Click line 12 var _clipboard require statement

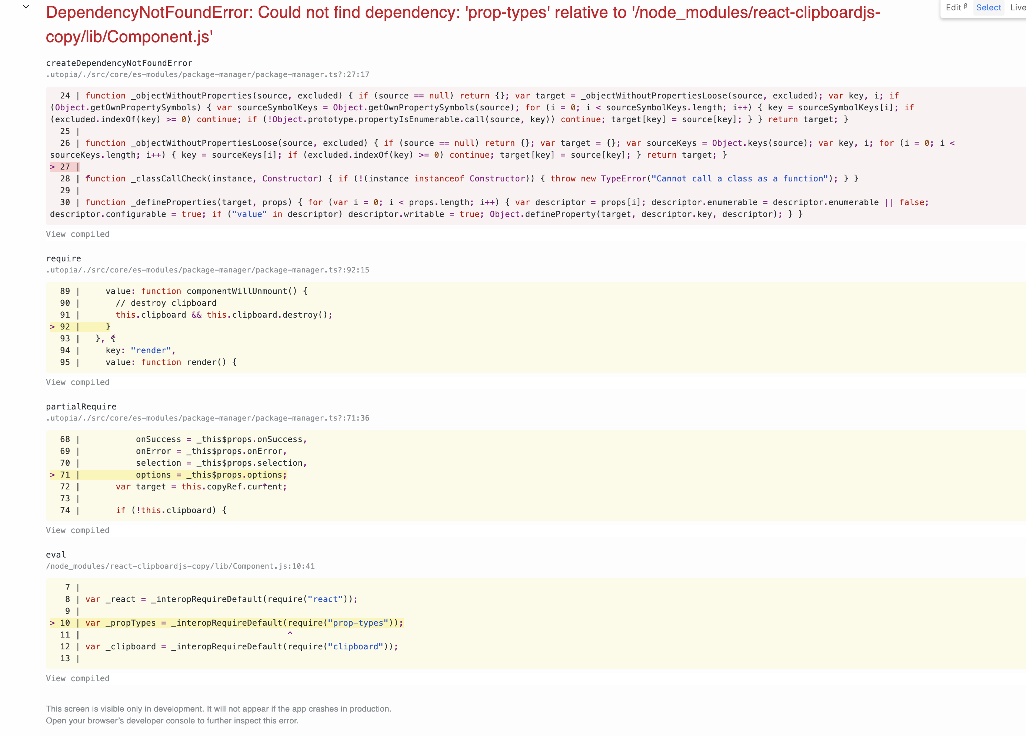coord(241,646)
